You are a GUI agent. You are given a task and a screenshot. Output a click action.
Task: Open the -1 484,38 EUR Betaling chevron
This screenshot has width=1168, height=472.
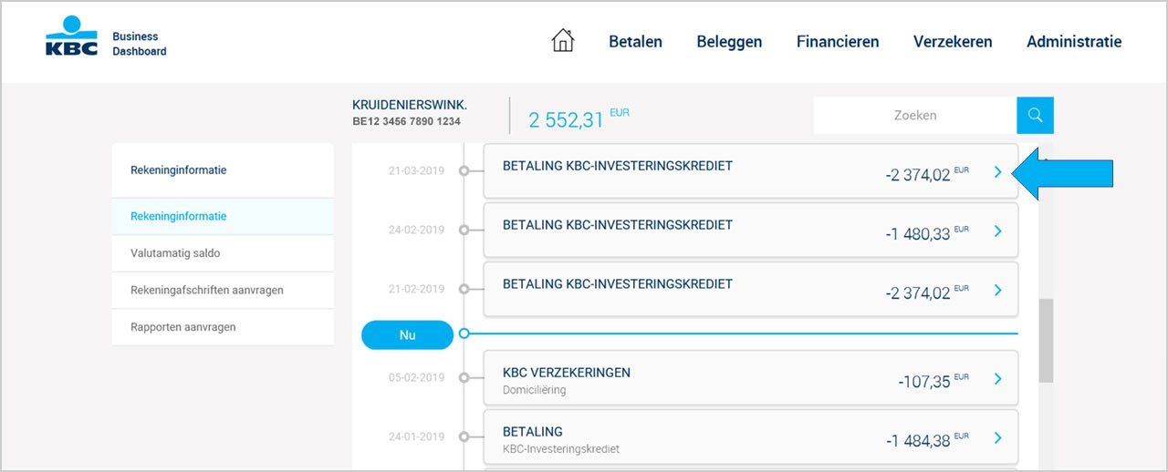pyautogui.click(x=997, y=438)
